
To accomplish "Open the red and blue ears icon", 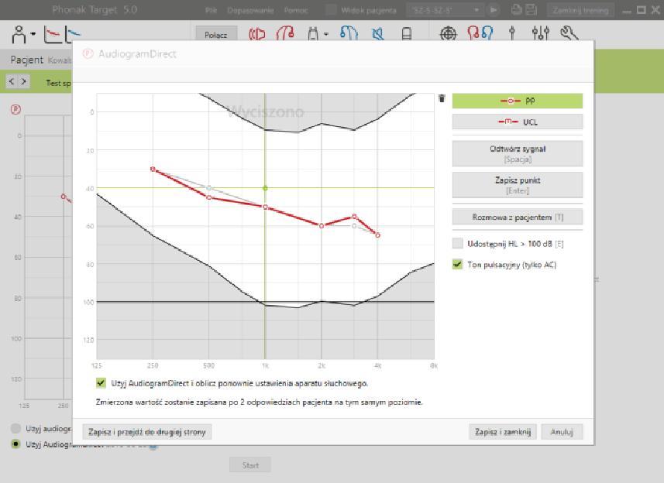I will [x=480, y=33].
